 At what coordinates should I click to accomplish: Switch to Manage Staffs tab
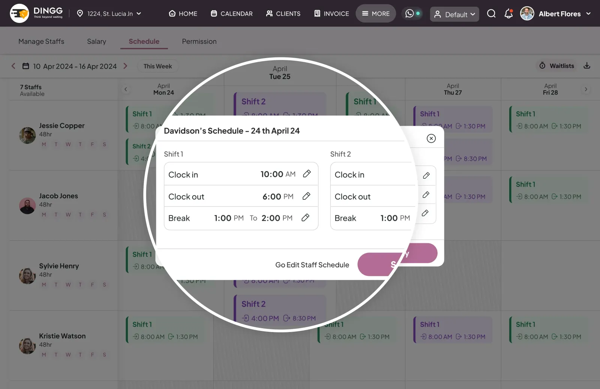pyautogui.click(x=41, y=42)
